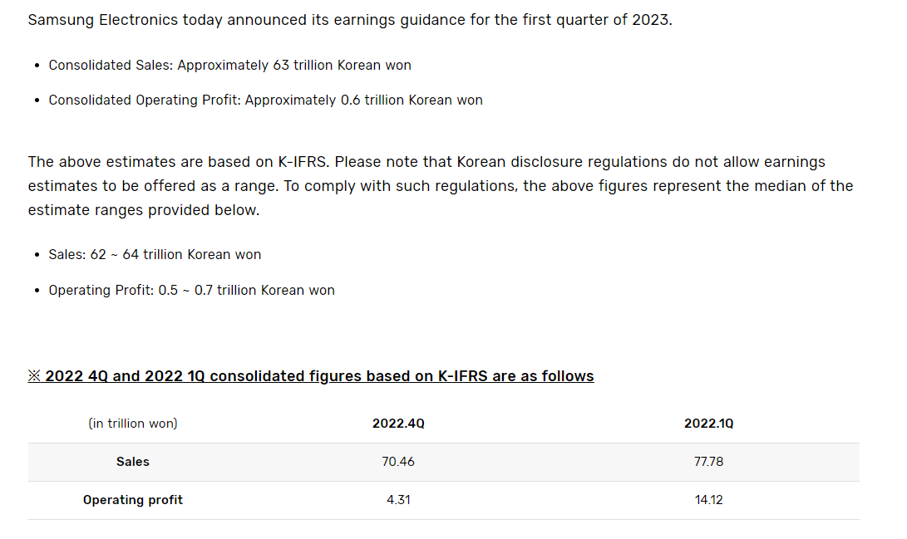Screen dimensions: 907x539
Task: Select the opening earnings guidance announcement sentence
Action: [x=350, y=20]
